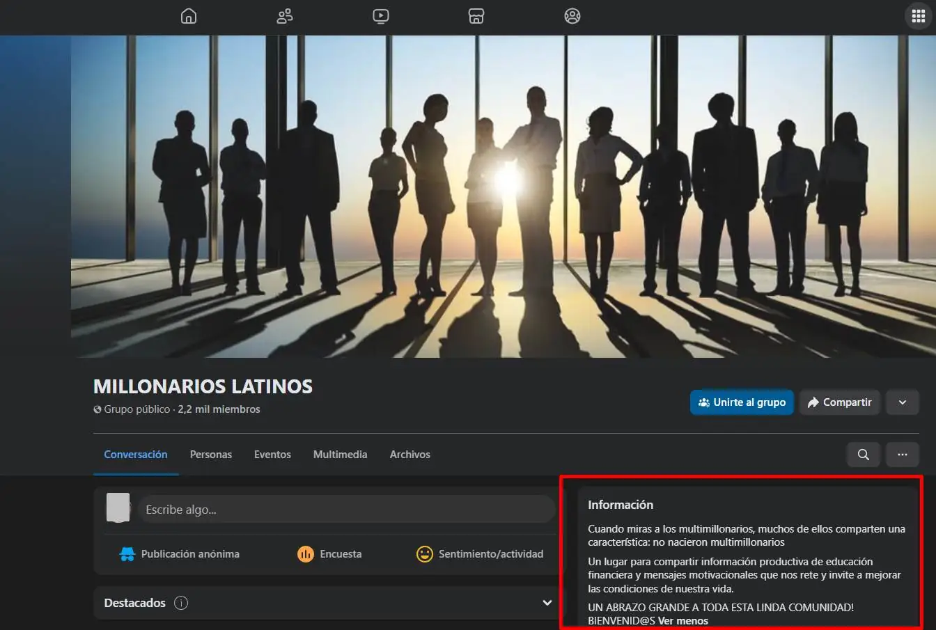This screenshot has height=630, width=936.
Task: Expand the share options chevron next to Compartir
Action: (x=902, y=402)
